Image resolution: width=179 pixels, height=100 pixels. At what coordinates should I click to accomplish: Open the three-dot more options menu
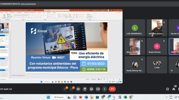[105, 89]
